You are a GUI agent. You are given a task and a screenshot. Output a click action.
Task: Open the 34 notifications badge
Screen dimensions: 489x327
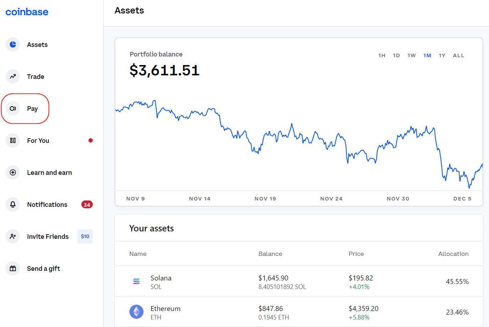click(x=87, y=204)
